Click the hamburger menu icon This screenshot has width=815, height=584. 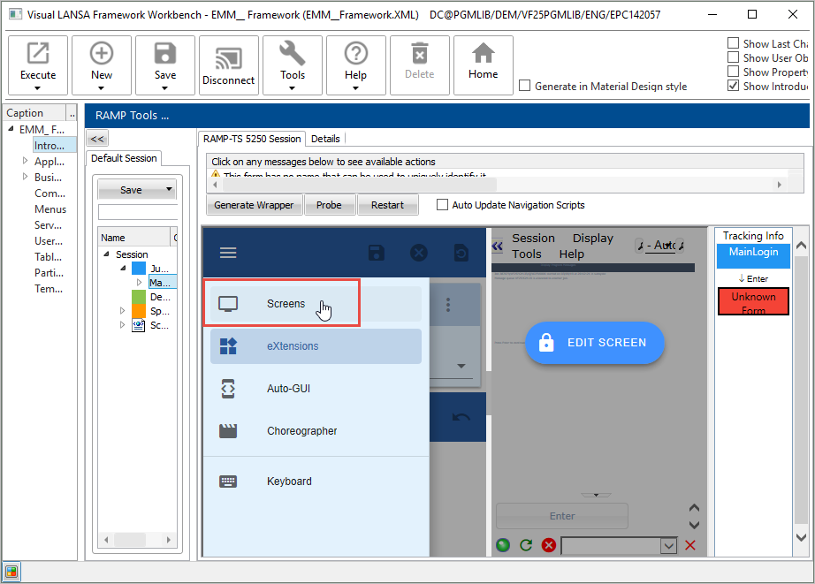(x=228, y=253)
